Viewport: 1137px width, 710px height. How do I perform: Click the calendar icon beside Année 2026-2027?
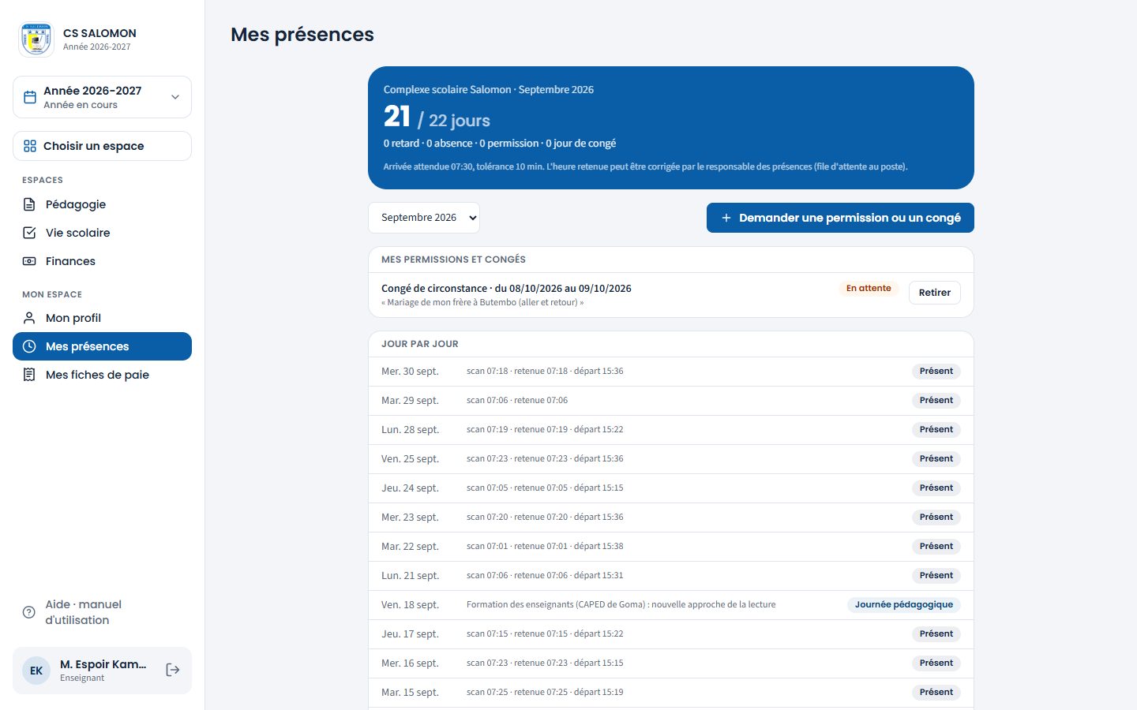(x=30, y=97)
